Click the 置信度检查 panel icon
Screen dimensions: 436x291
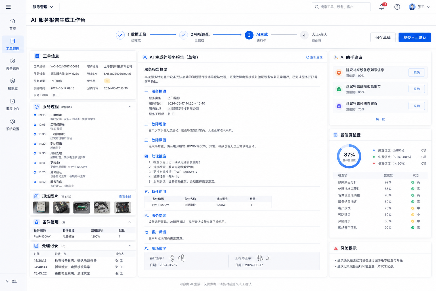coord(336,135)
